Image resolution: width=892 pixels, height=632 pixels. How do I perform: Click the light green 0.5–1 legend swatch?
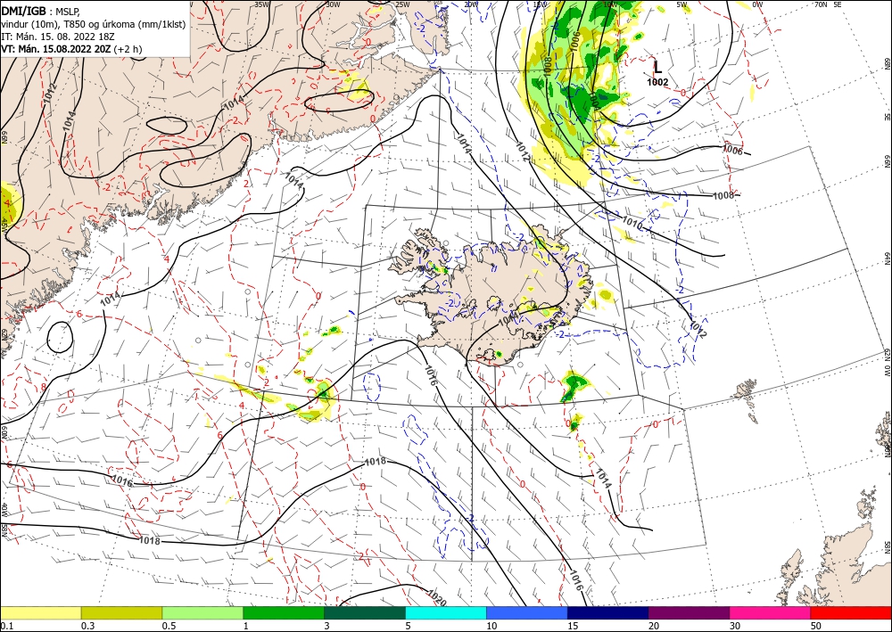pyautogui.click(x=202, y=612)
